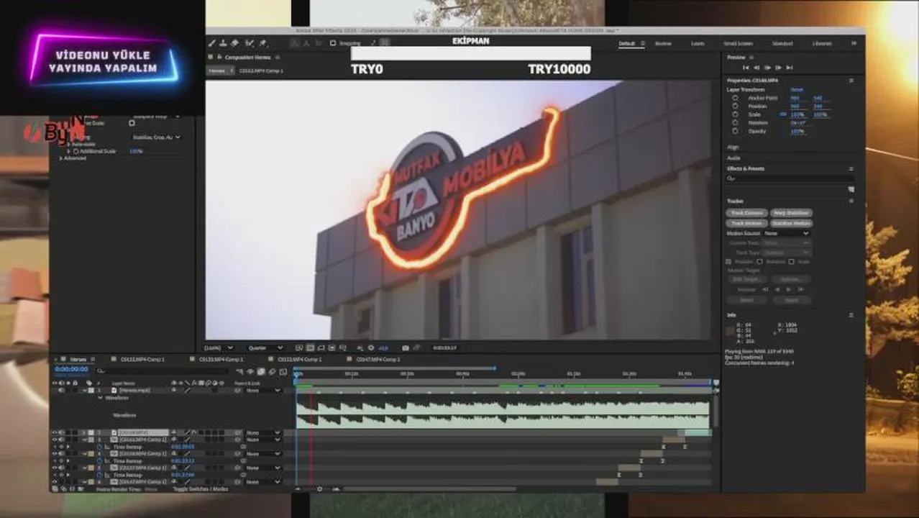
Task: Toggle Time Remap stopwatch showing 0:01:33:11
Action: click(99, 461)
